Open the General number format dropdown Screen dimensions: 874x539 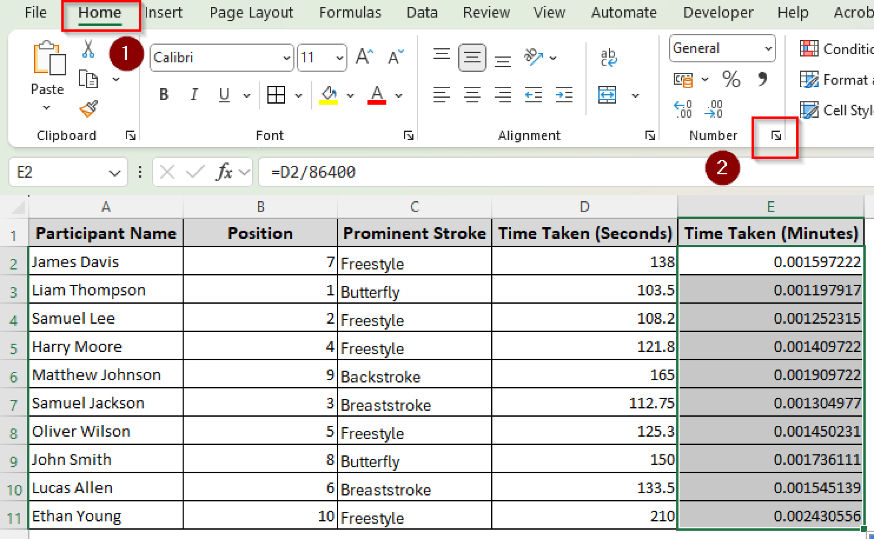tap(768, 48)
